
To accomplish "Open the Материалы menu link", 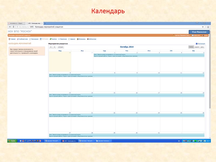I will point(82,39).
